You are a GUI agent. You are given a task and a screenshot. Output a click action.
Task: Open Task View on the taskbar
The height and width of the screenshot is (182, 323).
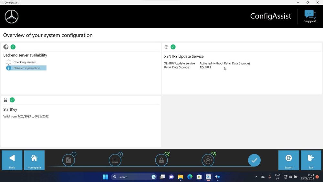coord(162,177)
